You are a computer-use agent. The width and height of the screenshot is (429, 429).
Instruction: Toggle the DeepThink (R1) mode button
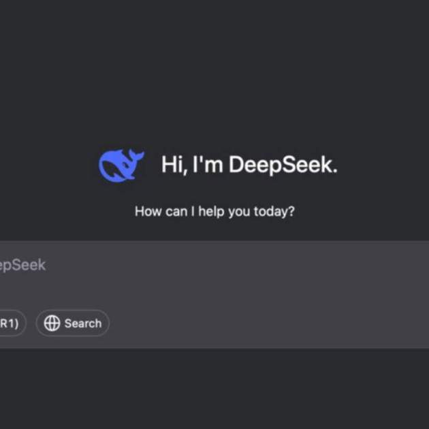(10, 323)
